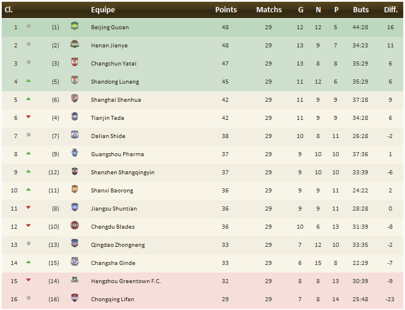This screenshot has height=310, width=405.
Task: Click the Shanghai Shenhua team badge
Action: 74,99
